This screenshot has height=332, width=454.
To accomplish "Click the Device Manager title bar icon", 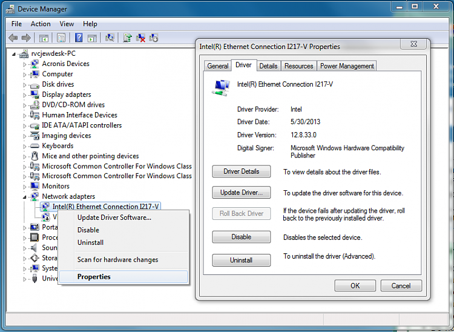I will [10, 9].
